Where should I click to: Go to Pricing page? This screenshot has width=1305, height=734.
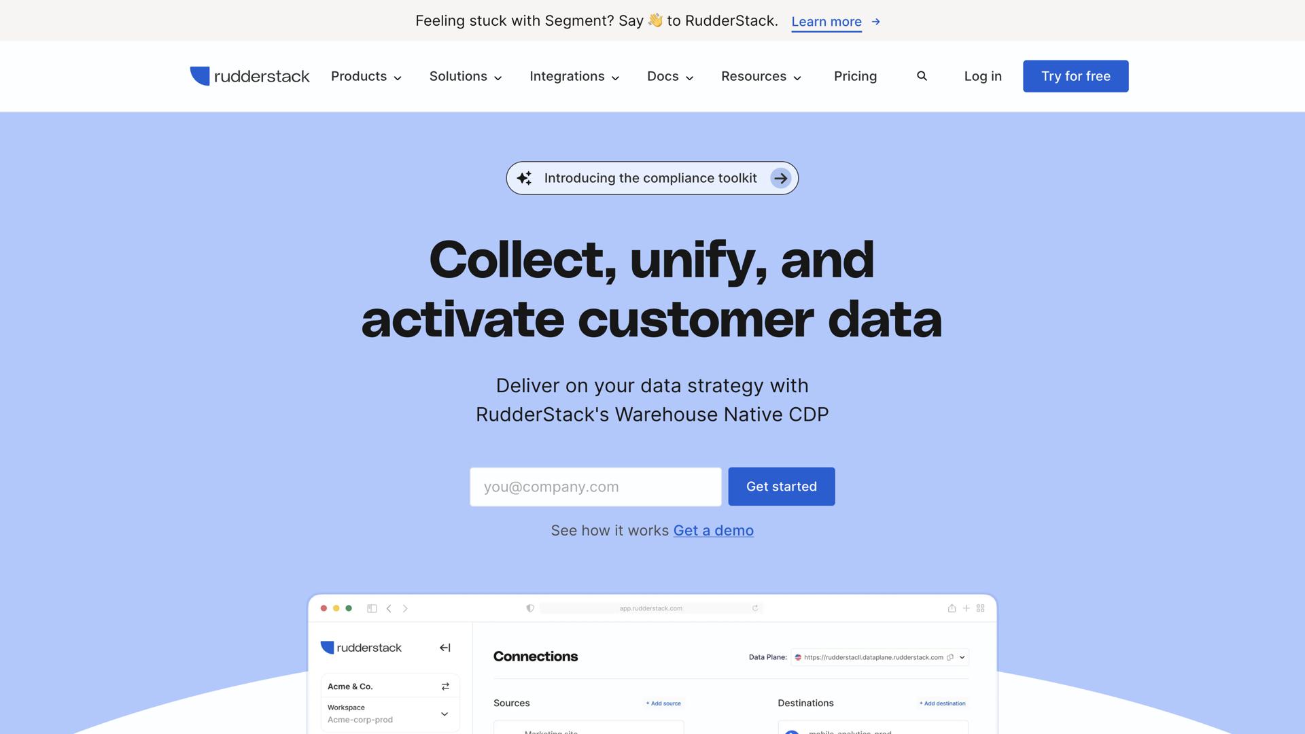(x=855, y=76)
